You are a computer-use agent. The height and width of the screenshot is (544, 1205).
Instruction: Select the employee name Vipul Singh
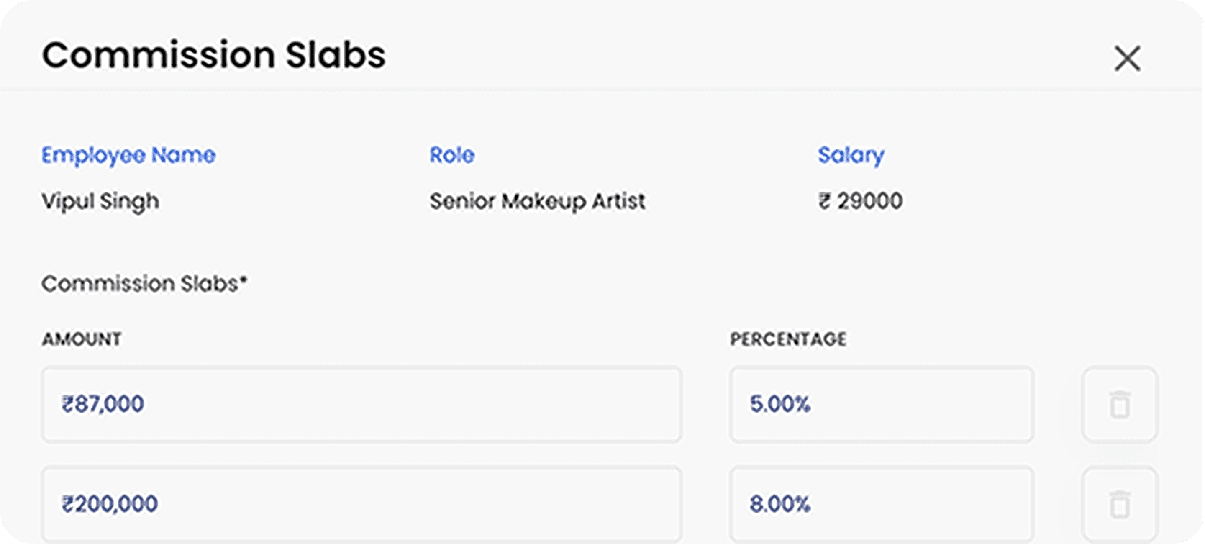[x=100, y=202]
